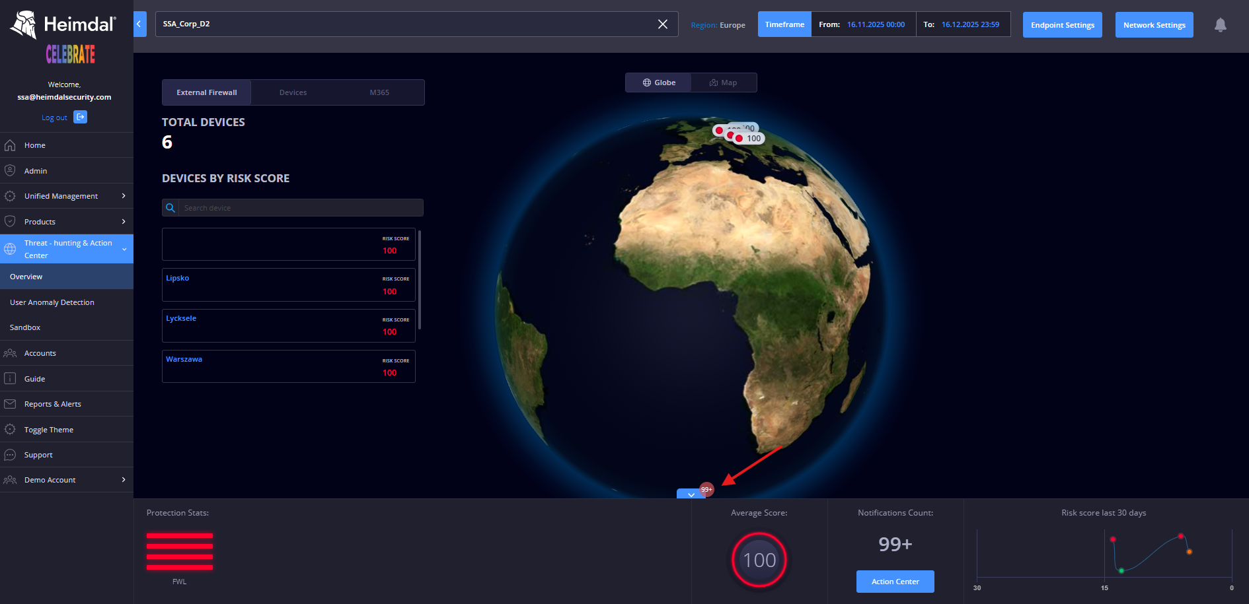Click the TOTAL DEVICES heading
The width and height of the screenshot is (1249, 604).
[204, 122]
